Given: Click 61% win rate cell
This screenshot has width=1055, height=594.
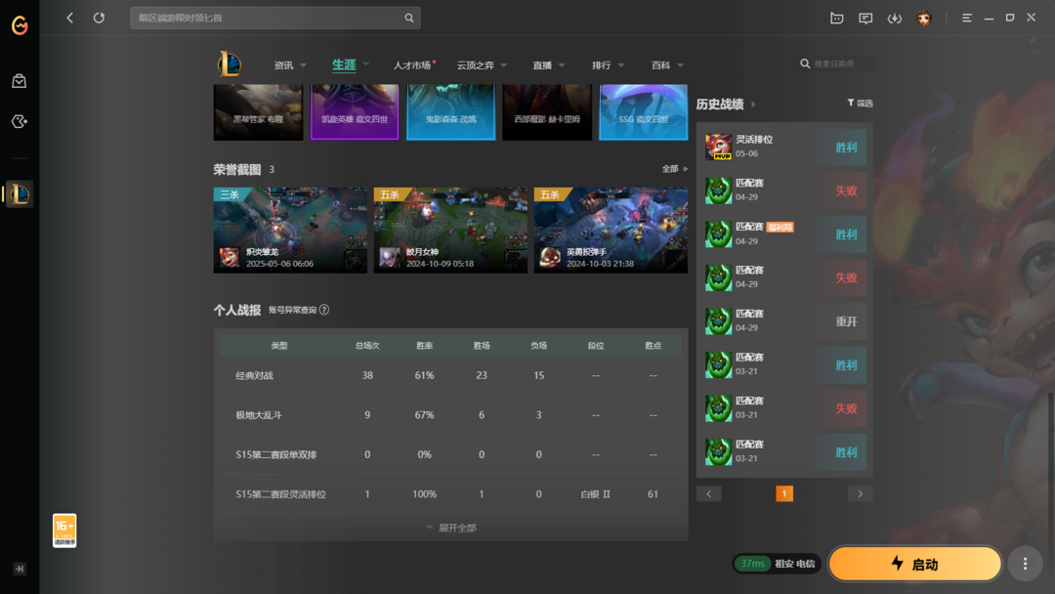Looking at the screenshot, I should click(x=425, y=375).
